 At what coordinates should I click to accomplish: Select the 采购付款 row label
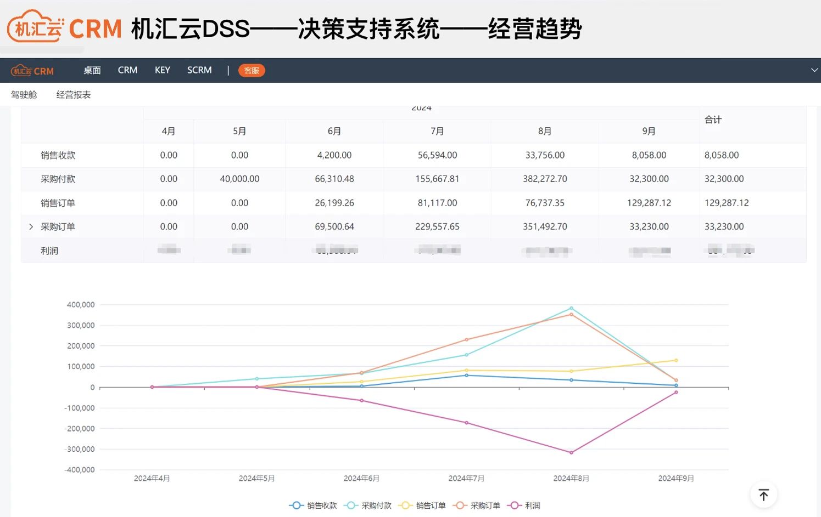58,179
